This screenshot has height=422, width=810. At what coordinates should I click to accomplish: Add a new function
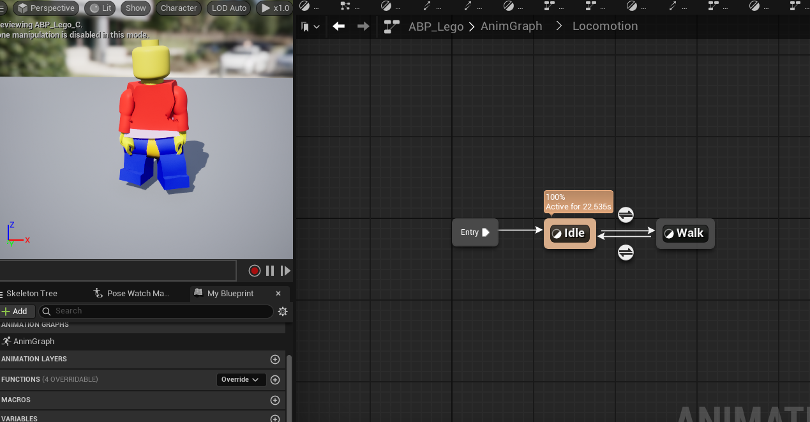click(275, 380)
